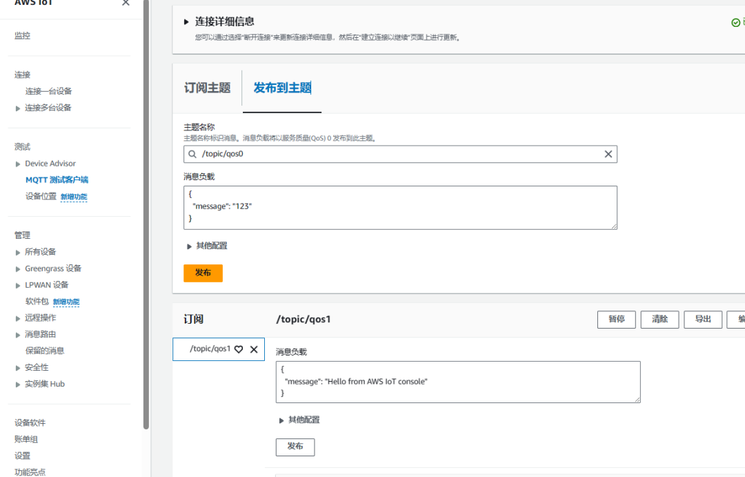This screenshot has width=745, height=477.
Task: Click the 导出 button
Action: click(703, 319)
